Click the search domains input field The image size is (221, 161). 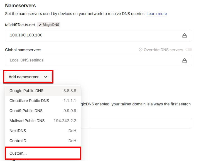coord(136,123)
